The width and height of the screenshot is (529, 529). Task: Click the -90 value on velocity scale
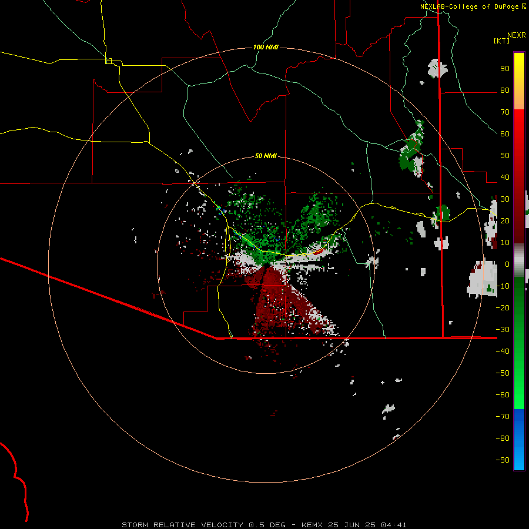(503, 460)
